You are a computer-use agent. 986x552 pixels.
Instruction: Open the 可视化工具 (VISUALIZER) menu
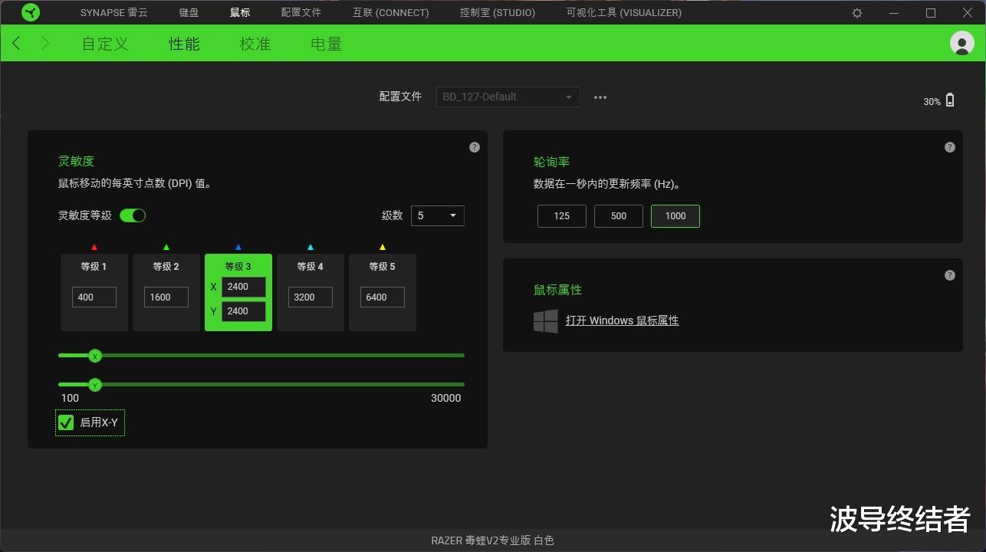pyautogui.click(x=623, y=12)
